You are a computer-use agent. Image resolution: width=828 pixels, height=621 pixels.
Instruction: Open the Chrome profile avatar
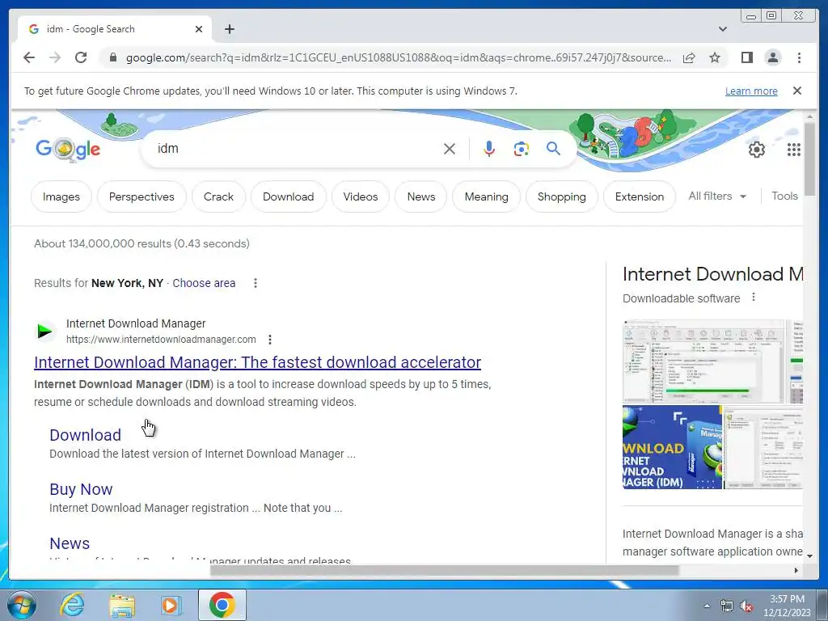(x=772, y=57)
